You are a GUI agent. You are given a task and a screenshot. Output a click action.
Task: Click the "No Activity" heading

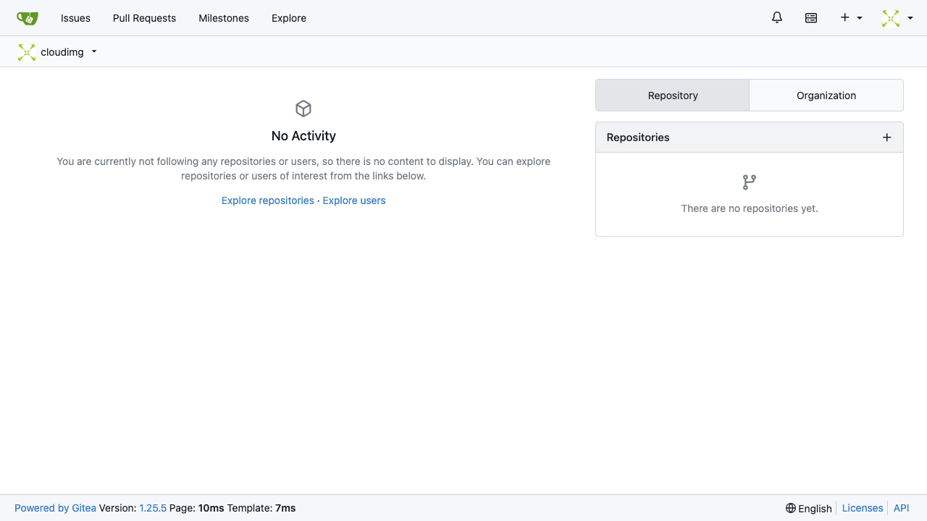coord(303,136)
